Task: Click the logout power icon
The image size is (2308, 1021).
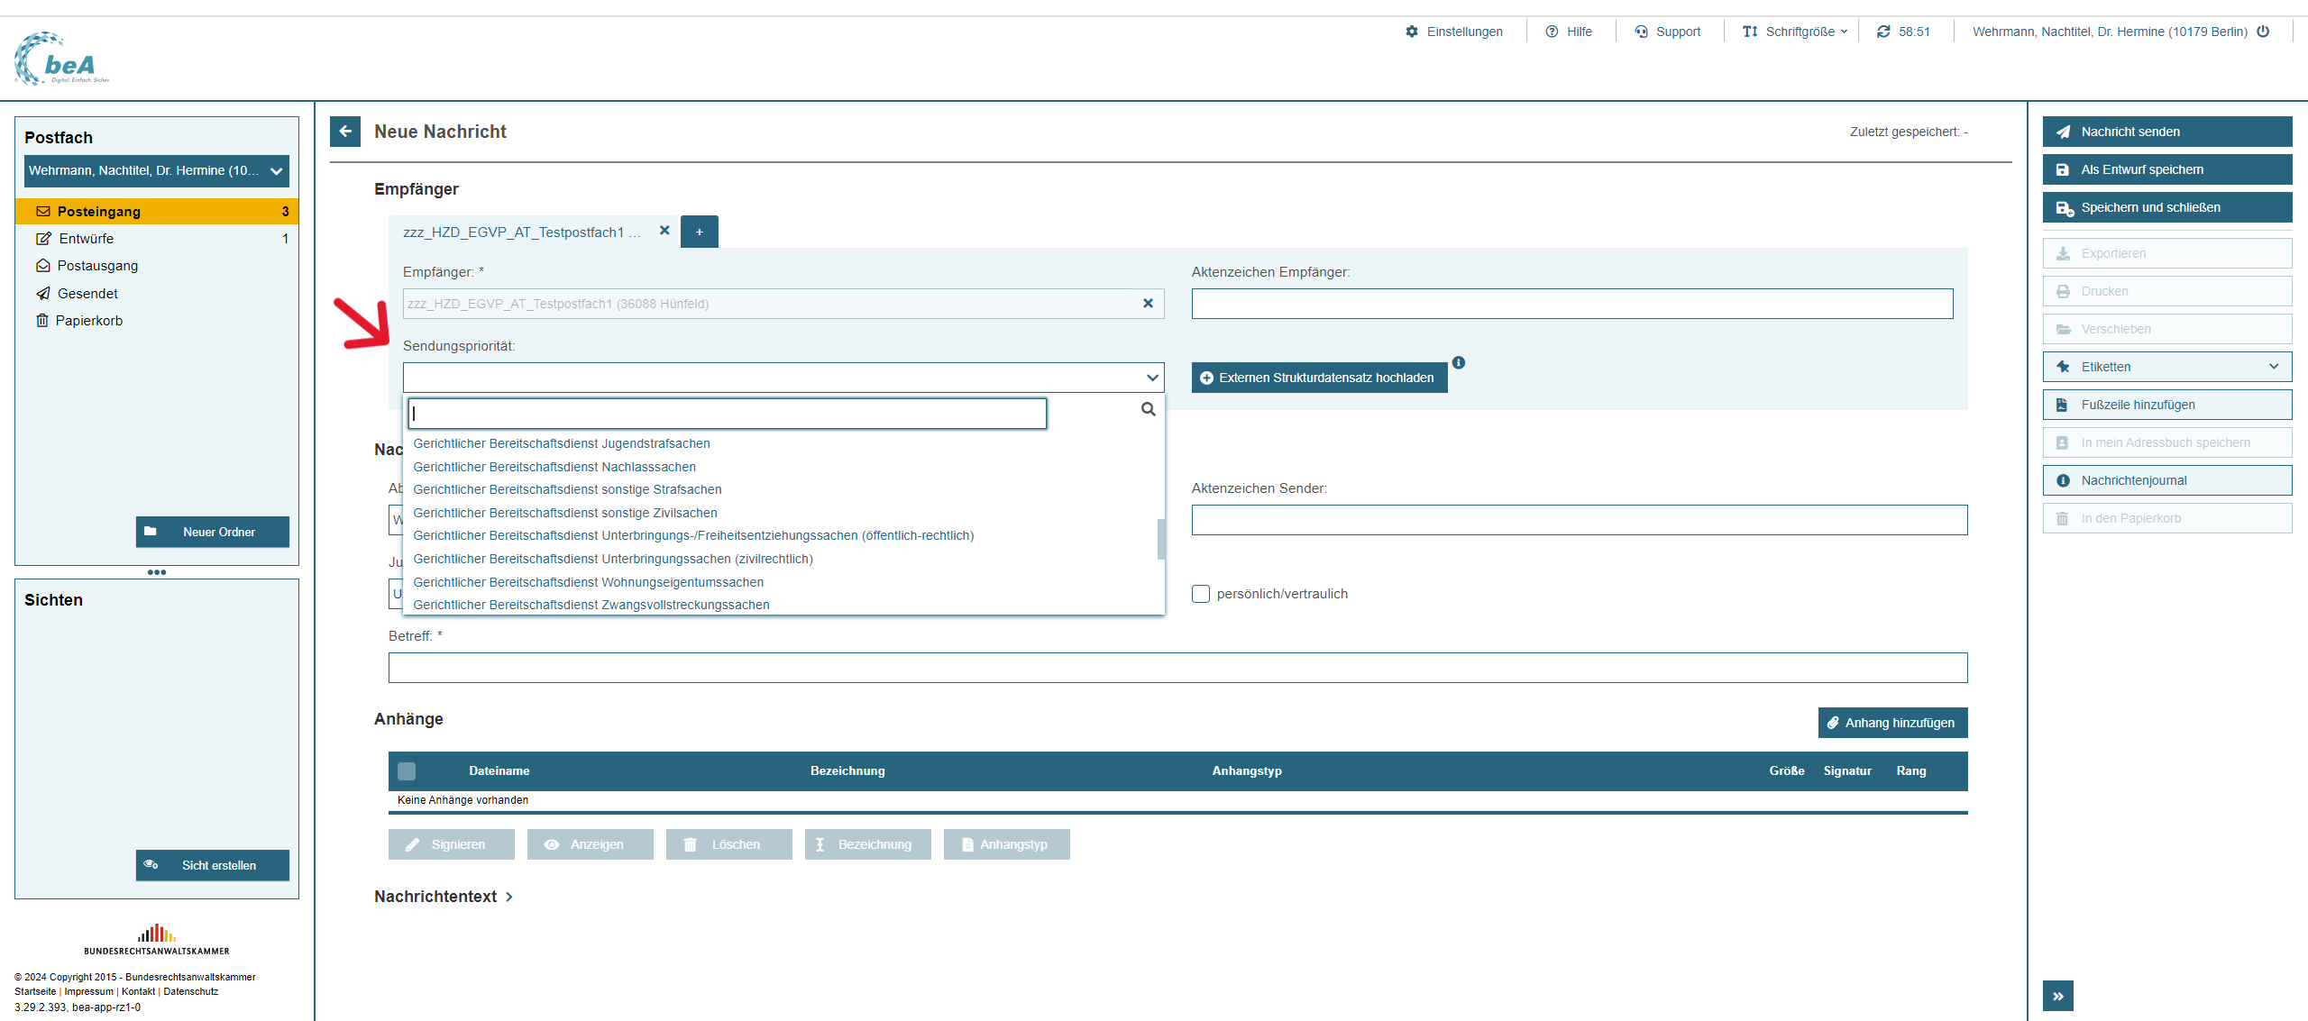Action: [2263, 32]
